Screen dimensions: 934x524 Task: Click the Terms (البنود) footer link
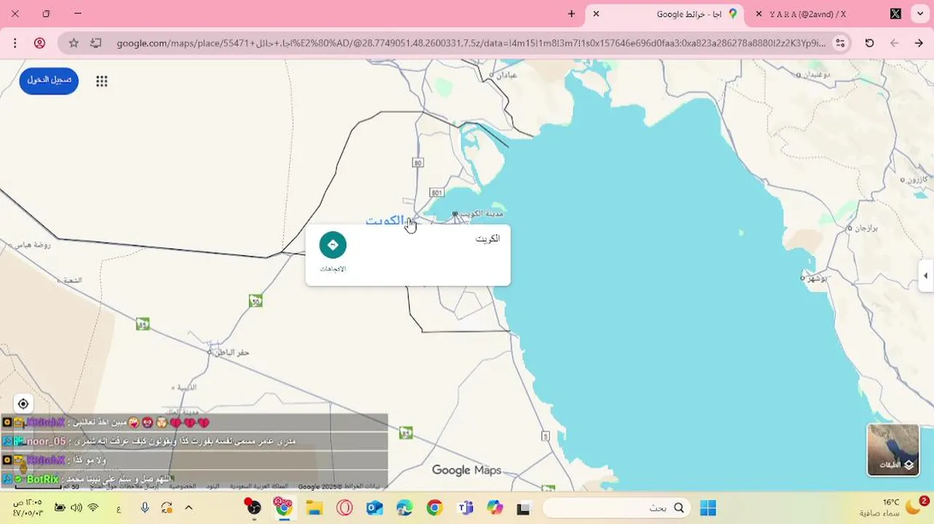coord(212,485)
